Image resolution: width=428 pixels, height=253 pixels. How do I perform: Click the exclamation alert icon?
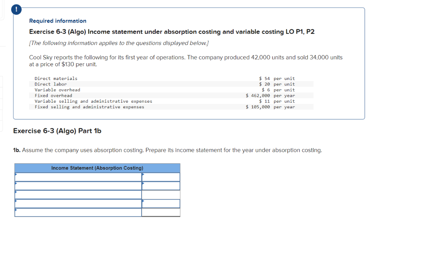point(16,9)
